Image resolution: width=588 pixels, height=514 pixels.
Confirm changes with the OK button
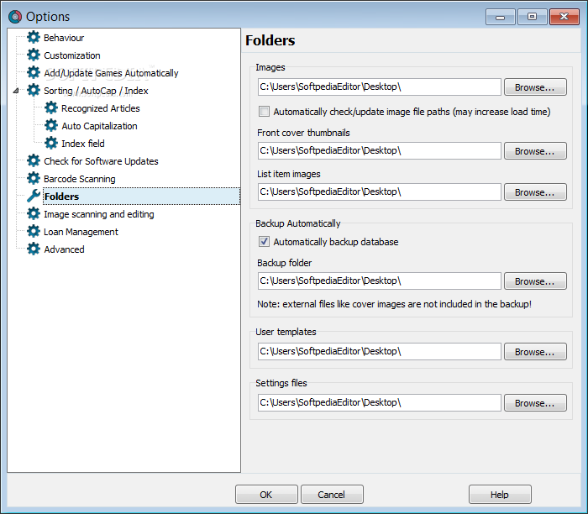pyautogui.click(x=266, y=494)
